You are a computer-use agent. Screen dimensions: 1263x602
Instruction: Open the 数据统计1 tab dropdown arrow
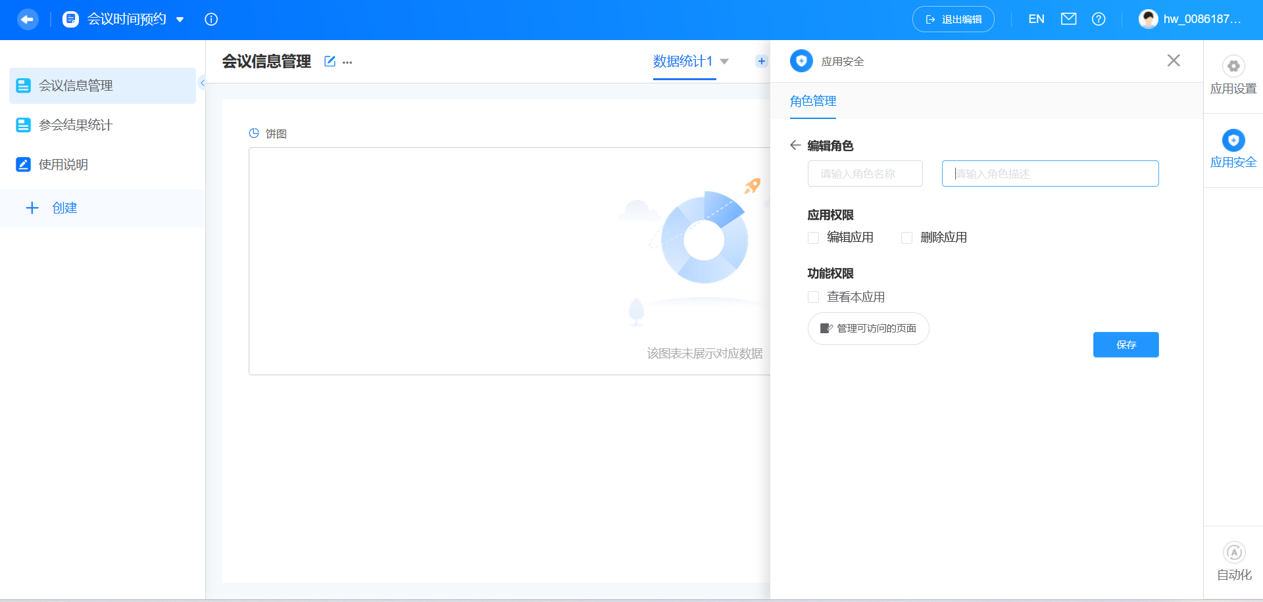[724, 62]
